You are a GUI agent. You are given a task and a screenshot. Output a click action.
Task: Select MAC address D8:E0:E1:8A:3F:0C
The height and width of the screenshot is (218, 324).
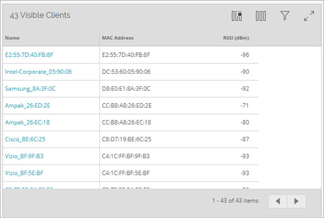pos(126,89)
